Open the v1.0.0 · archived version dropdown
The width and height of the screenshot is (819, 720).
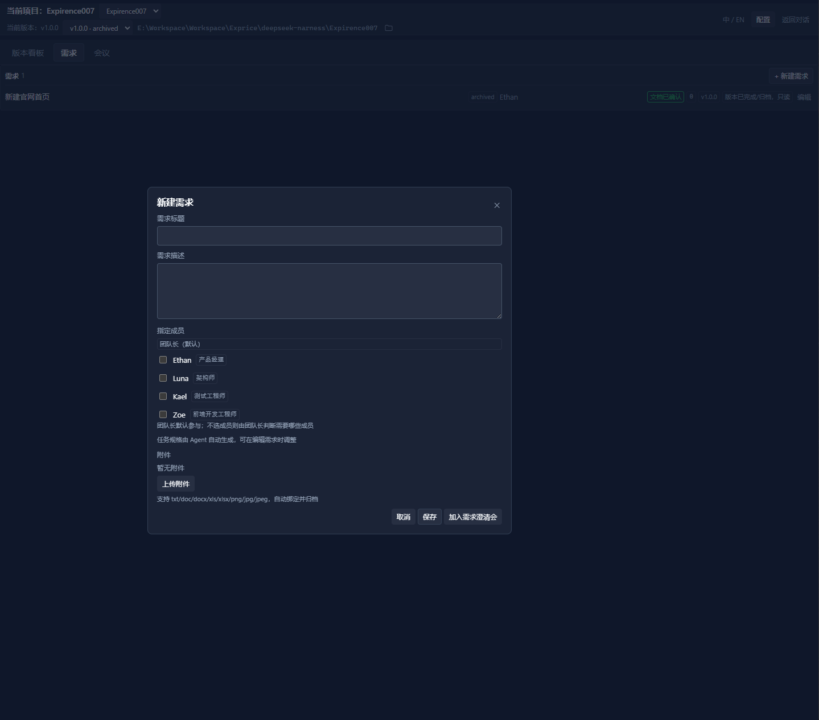point(98,28)
